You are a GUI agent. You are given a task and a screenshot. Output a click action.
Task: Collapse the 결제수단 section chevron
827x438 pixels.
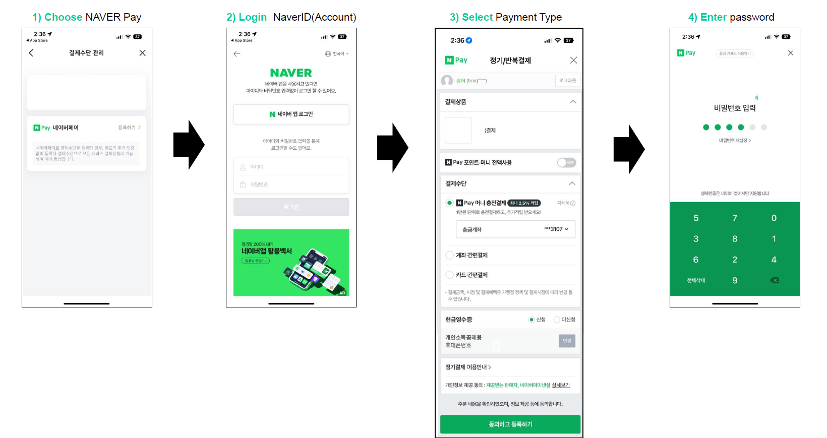pyautogui.click(x=572, y=183)
